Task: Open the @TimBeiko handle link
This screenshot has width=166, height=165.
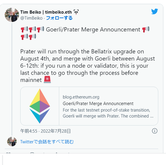Action: point(32,18)
